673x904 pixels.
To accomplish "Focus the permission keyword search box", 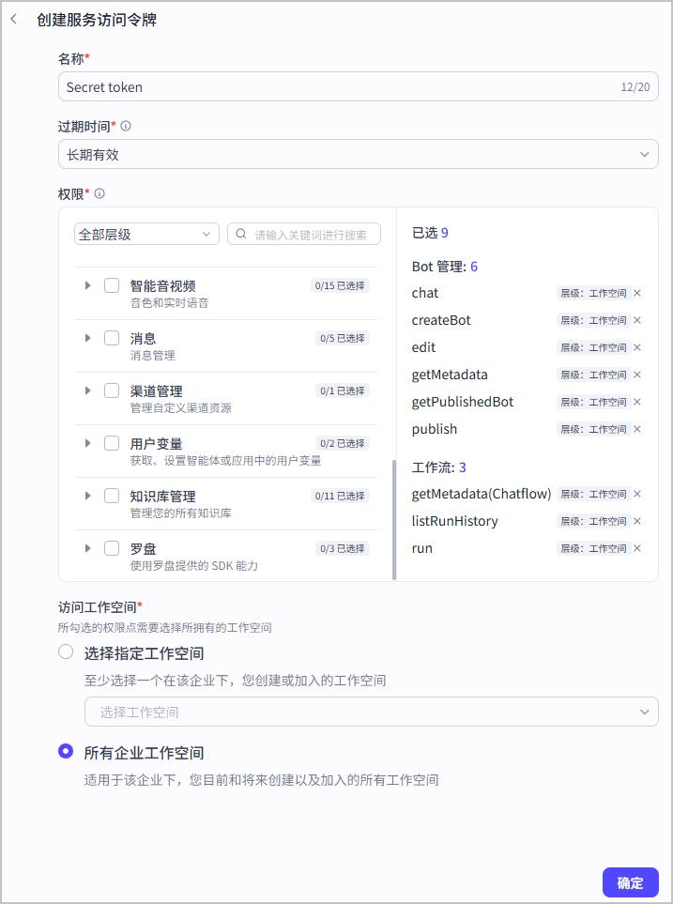I will 304,234.
